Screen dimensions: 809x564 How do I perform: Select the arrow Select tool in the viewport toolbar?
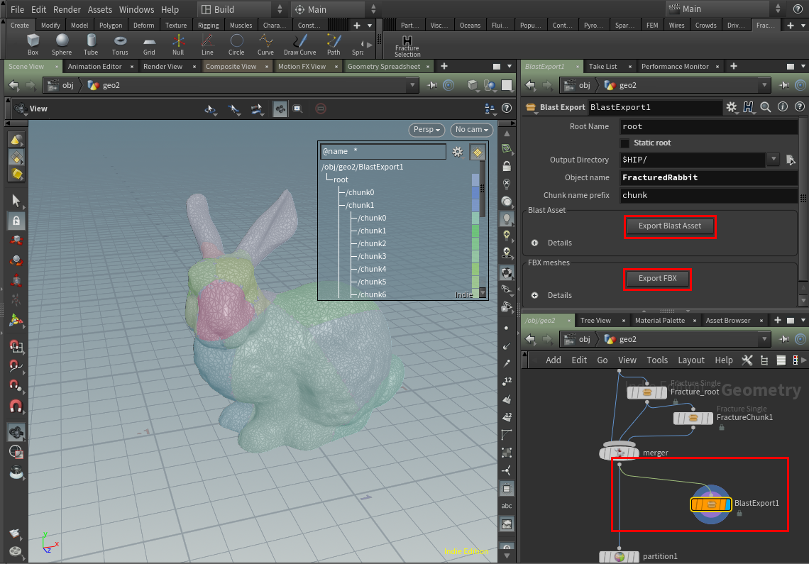pos(16,201)
